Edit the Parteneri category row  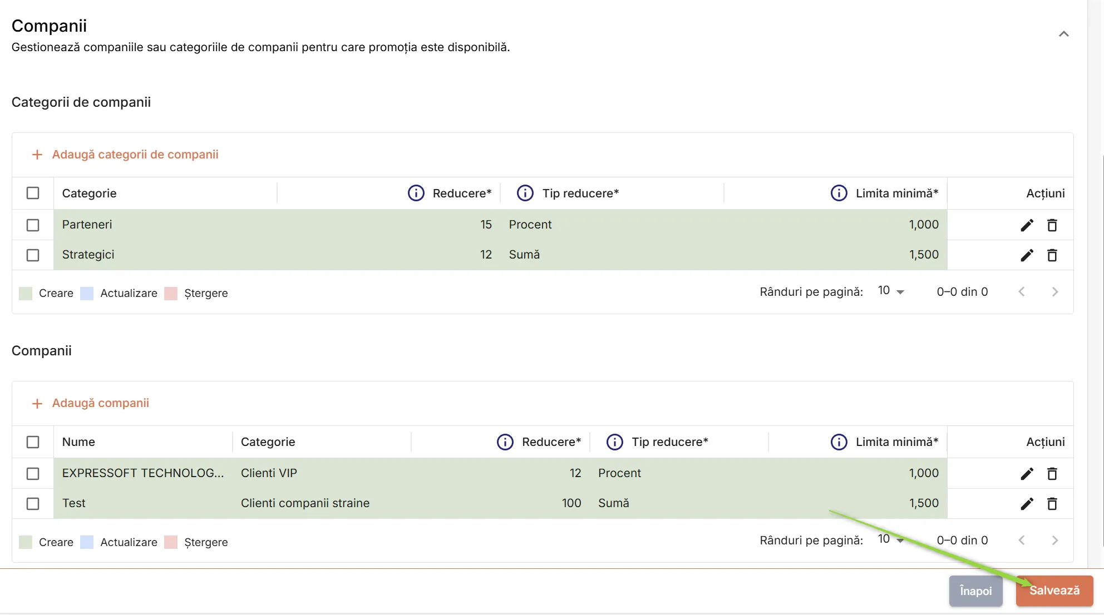(1027, 225)
